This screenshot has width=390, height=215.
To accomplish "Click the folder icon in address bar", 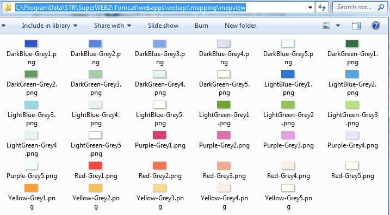I will [8, 8].
